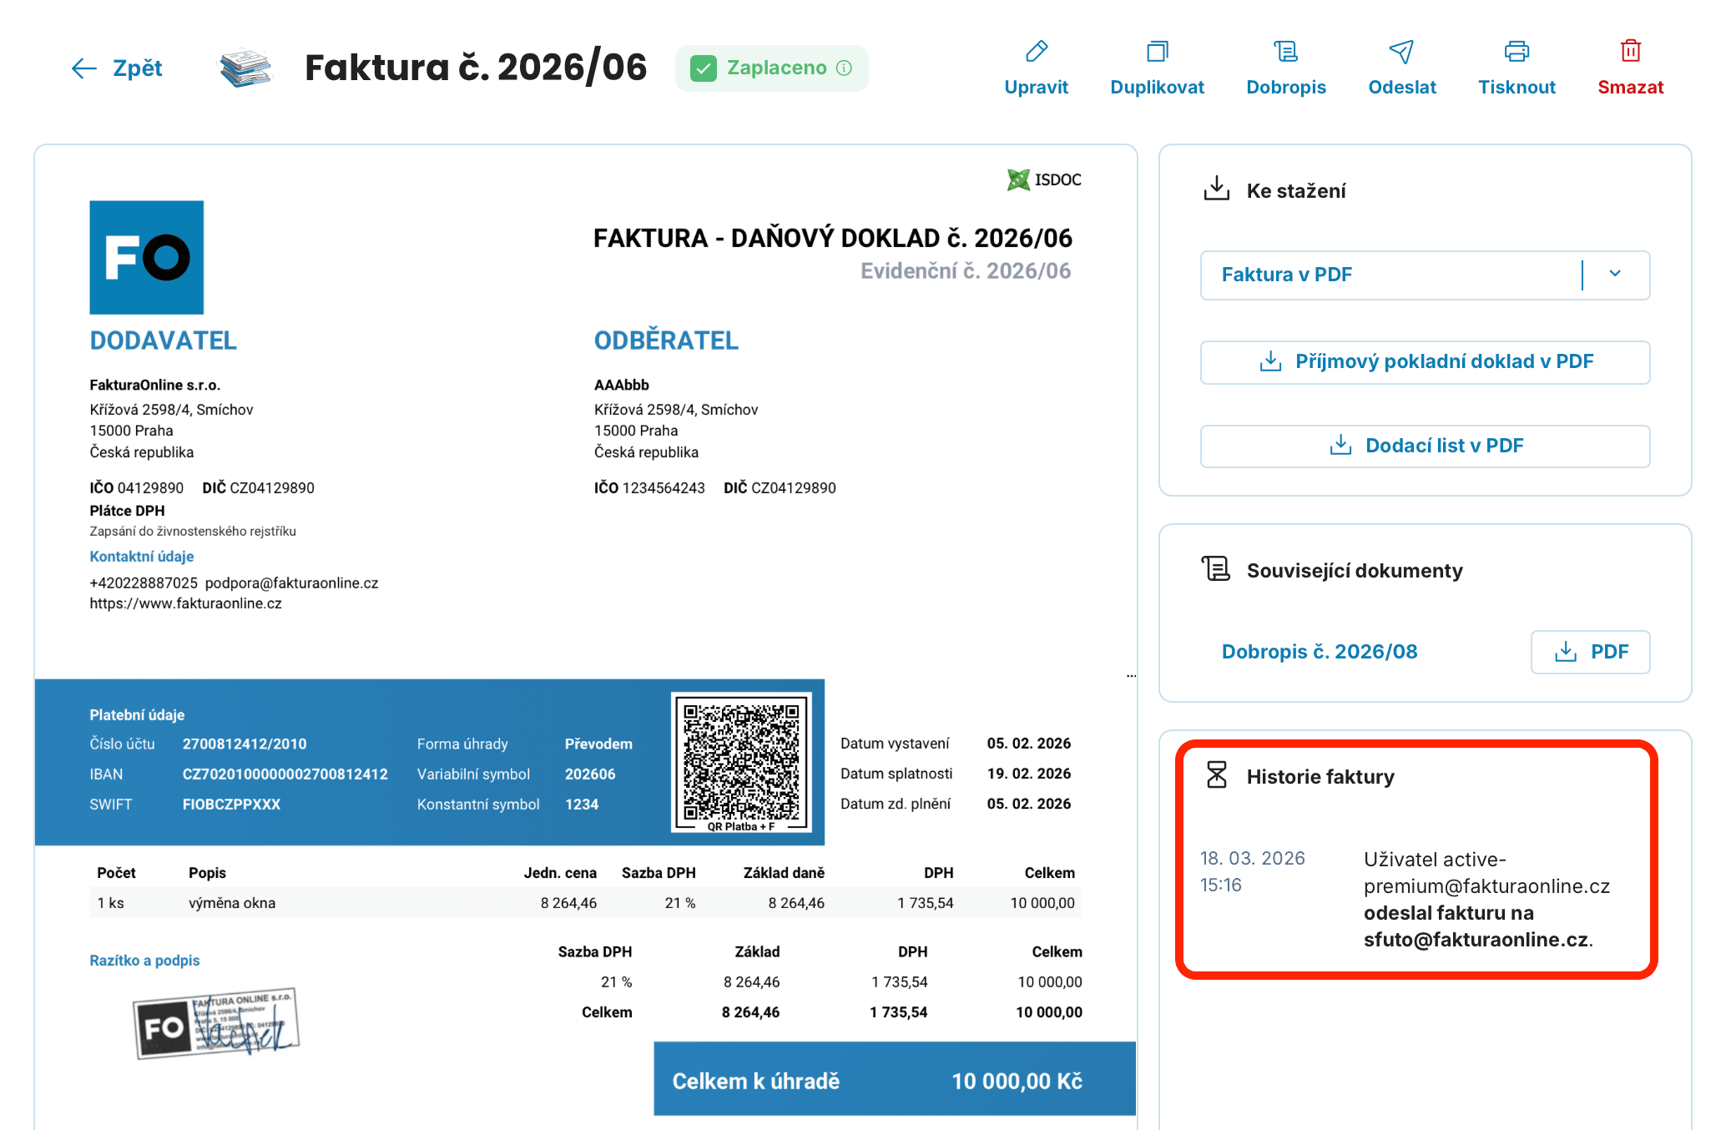Click the stamp and signature image
This screenshot has width=1736, height=1130.
coord(216,1023)
